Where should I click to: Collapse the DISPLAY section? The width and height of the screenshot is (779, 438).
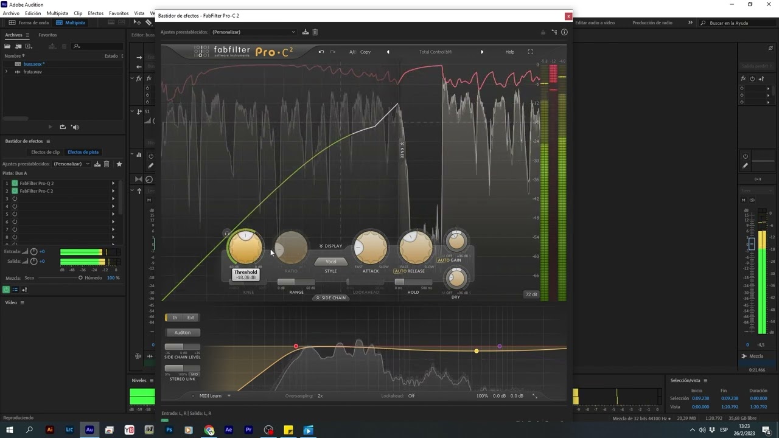tap(330, 246)
